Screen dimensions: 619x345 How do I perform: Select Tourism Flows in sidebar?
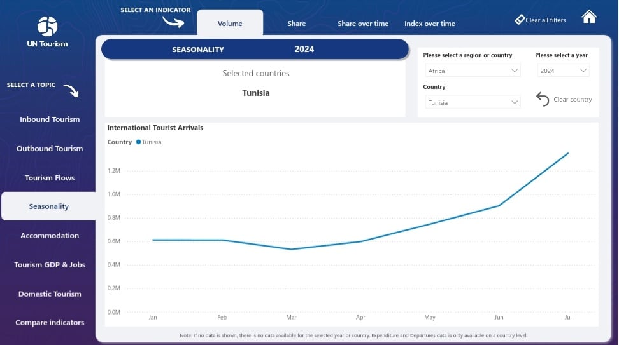(50, 178)
